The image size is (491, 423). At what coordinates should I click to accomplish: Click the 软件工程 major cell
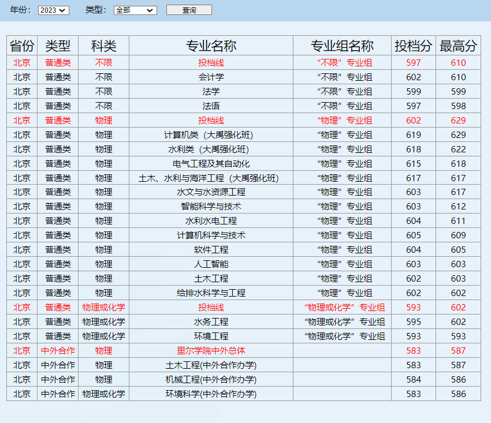pos(211,250)
